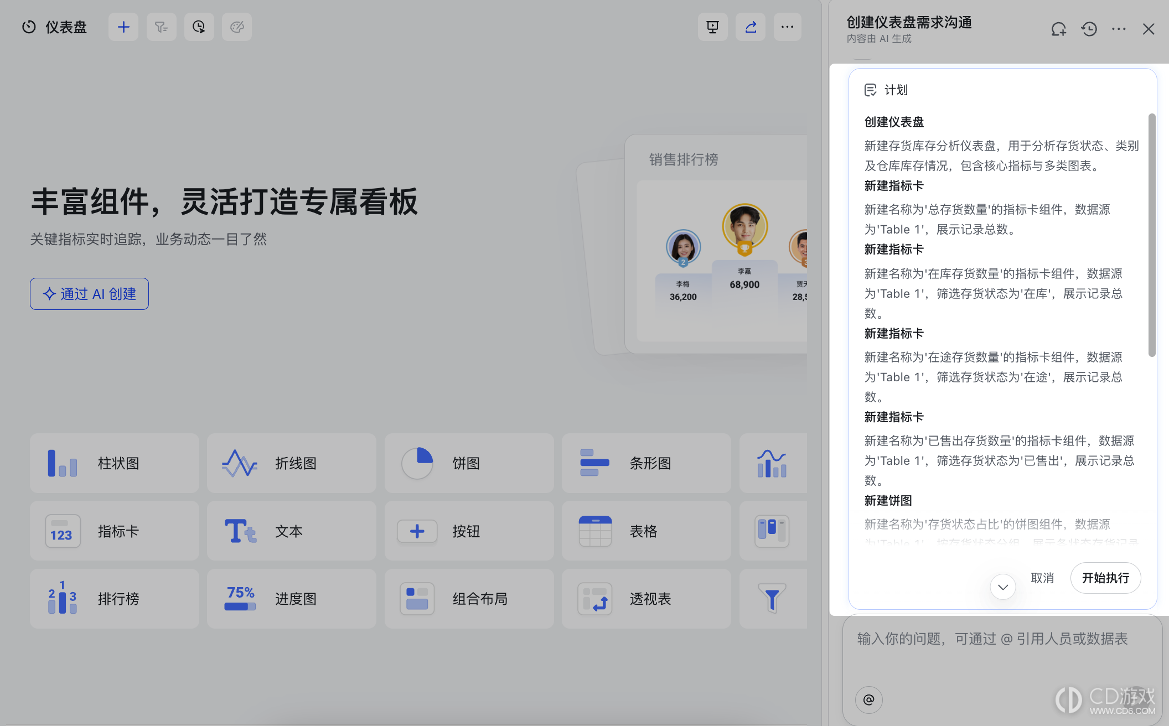Click 取消 to cancel the plan
Viewport: 1169px width, 726px height.
click(1042, 578)
